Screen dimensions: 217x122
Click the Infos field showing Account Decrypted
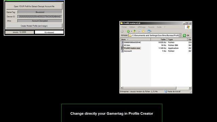[x=40, y=21]
